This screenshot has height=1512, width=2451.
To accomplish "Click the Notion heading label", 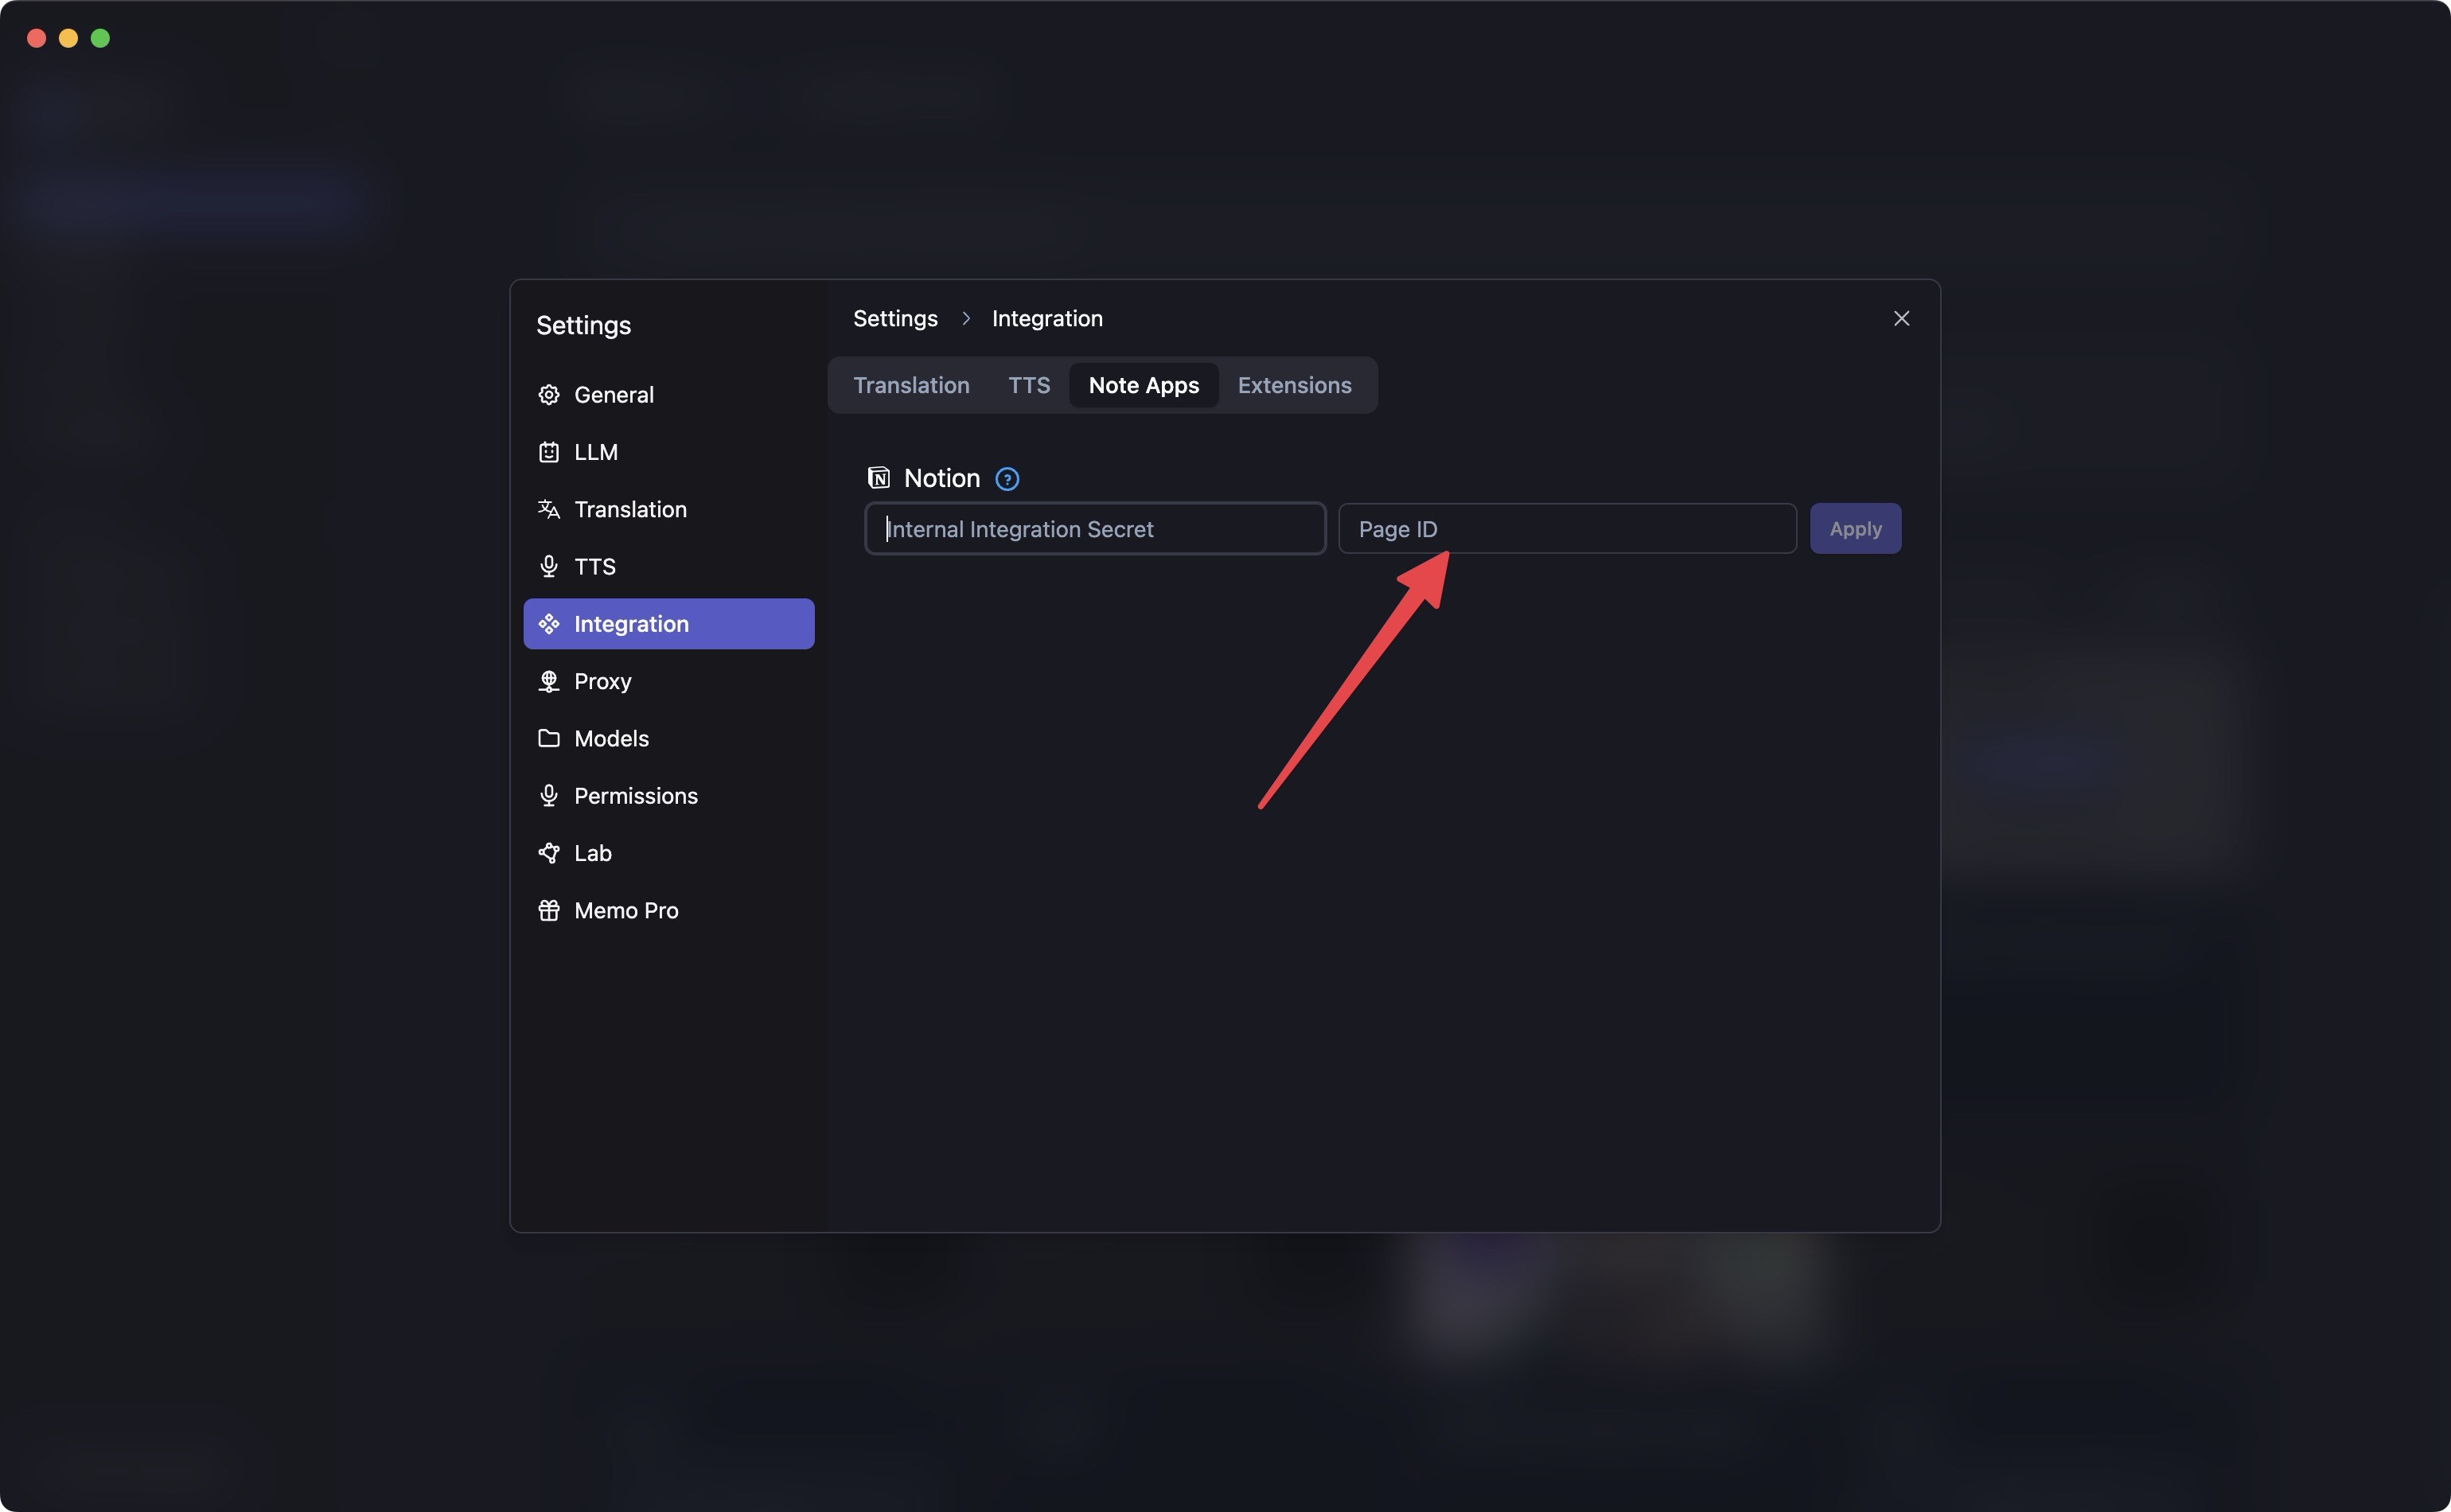I will [x=941, y=478].
